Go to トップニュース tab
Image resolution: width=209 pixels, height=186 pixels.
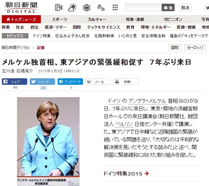[21, 19]
